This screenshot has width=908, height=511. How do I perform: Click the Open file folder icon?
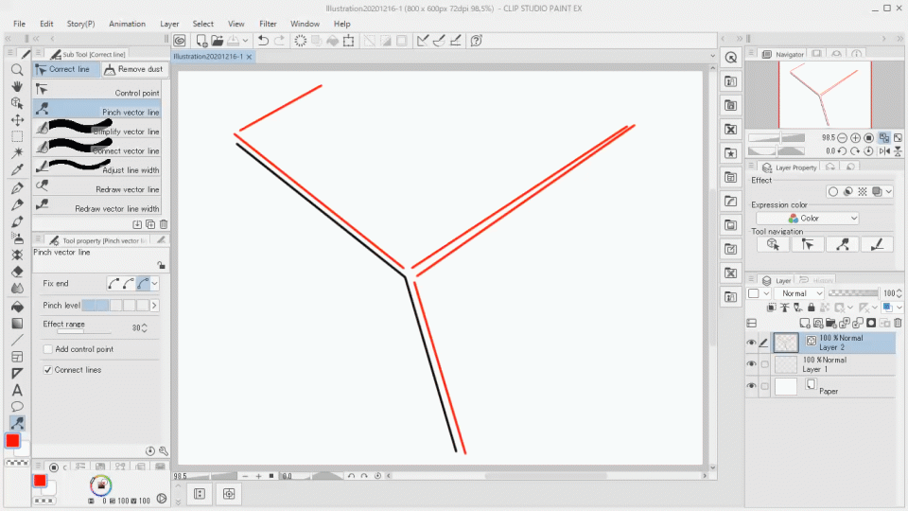click(x=218, y=41)
